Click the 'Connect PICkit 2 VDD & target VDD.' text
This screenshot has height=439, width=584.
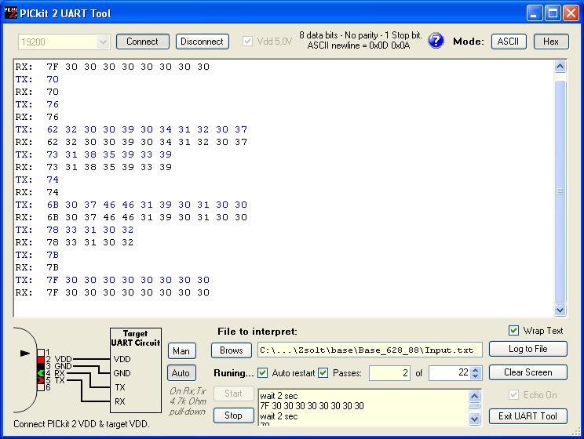[82, 424]
